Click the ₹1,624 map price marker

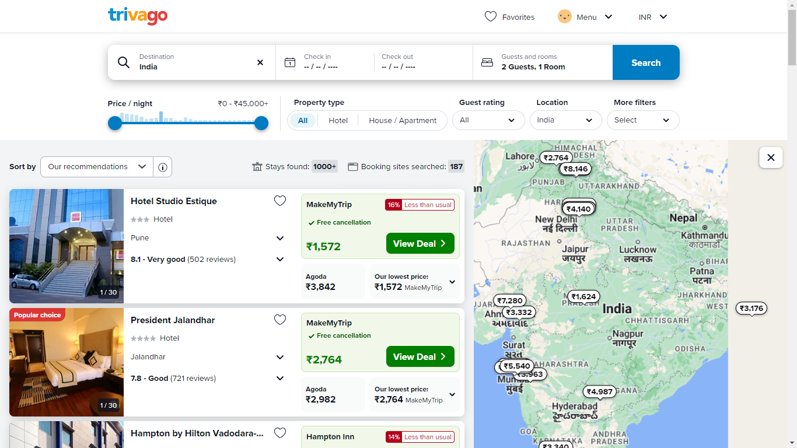(x=583, y=296)
